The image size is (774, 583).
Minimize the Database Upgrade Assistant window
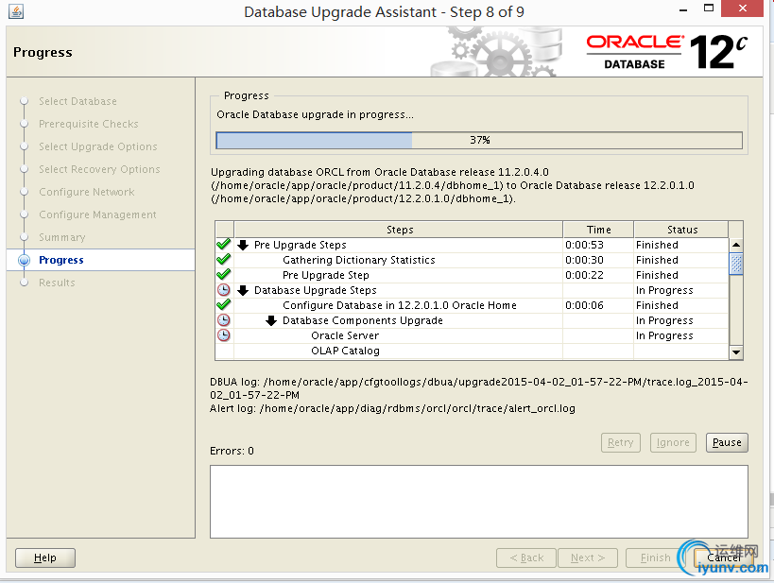tap(683, 9)
